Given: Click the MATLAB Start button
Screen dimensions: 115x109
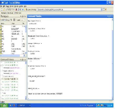Looking at the screenshot, I should point(3,102).
